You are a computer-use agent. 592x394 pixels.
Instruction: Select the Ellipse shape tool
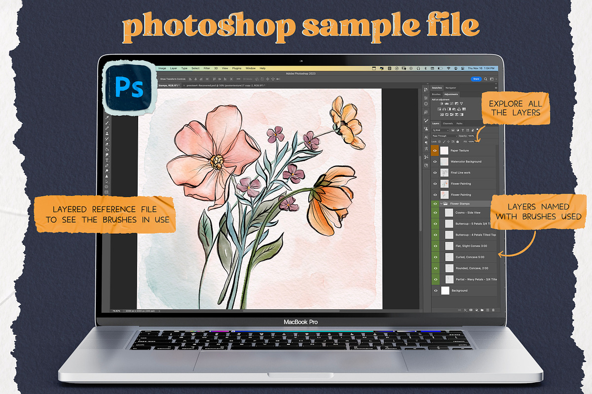coord(107,187)
